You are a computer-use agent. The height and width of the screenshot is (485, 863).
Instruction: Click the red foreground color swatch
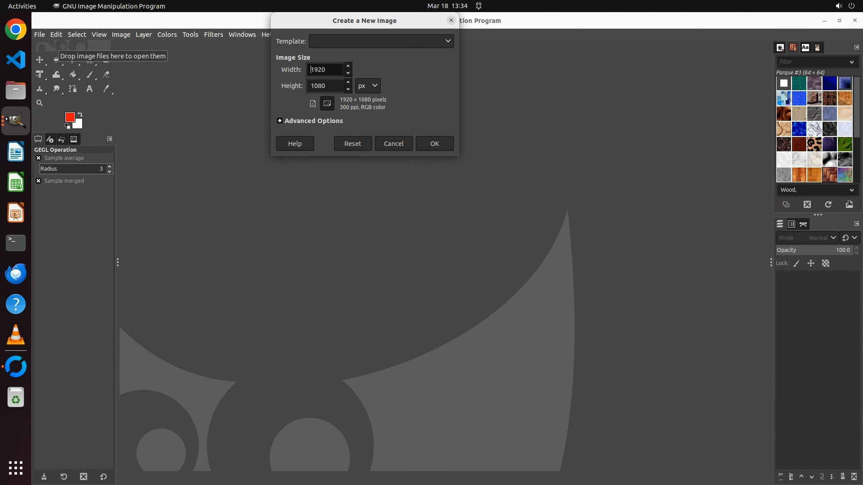[x=69, y=117]
